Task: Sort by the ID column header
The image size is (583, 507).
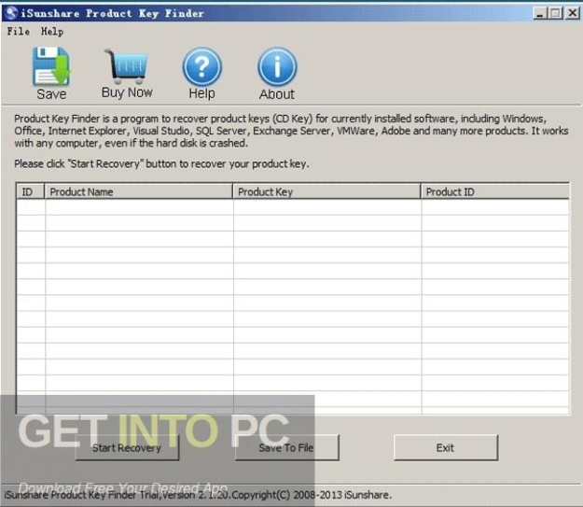Action: (31, 191)
